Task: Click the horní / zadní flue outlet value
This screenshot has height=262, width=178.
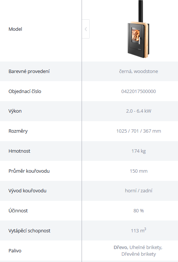Action: (139, 190)
